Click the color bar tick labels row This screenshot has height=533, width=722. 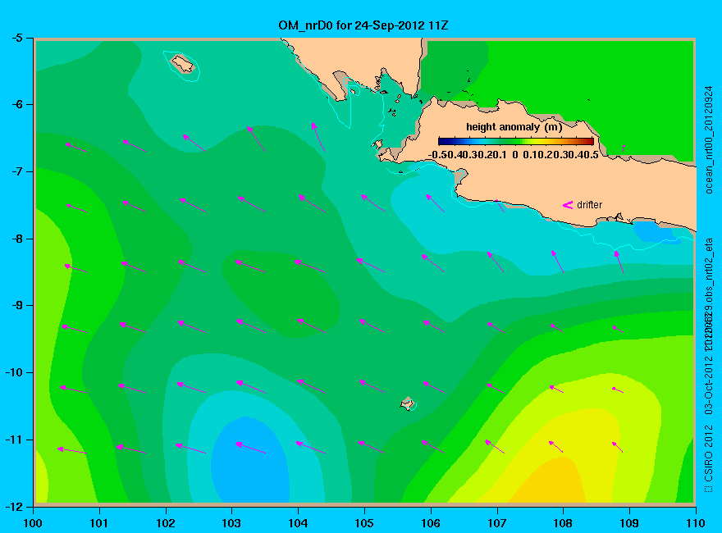coord(514,155)
